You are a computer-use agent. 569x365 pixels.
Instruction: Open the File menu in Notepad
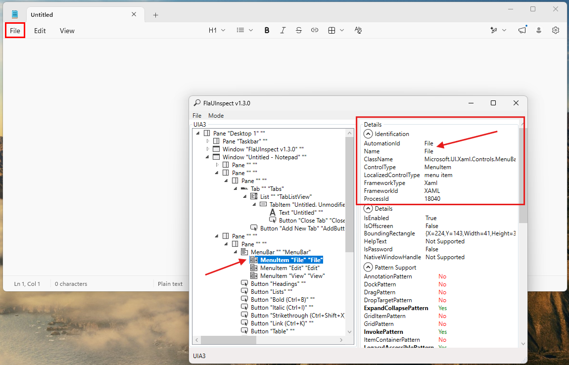tap(15, 31)
